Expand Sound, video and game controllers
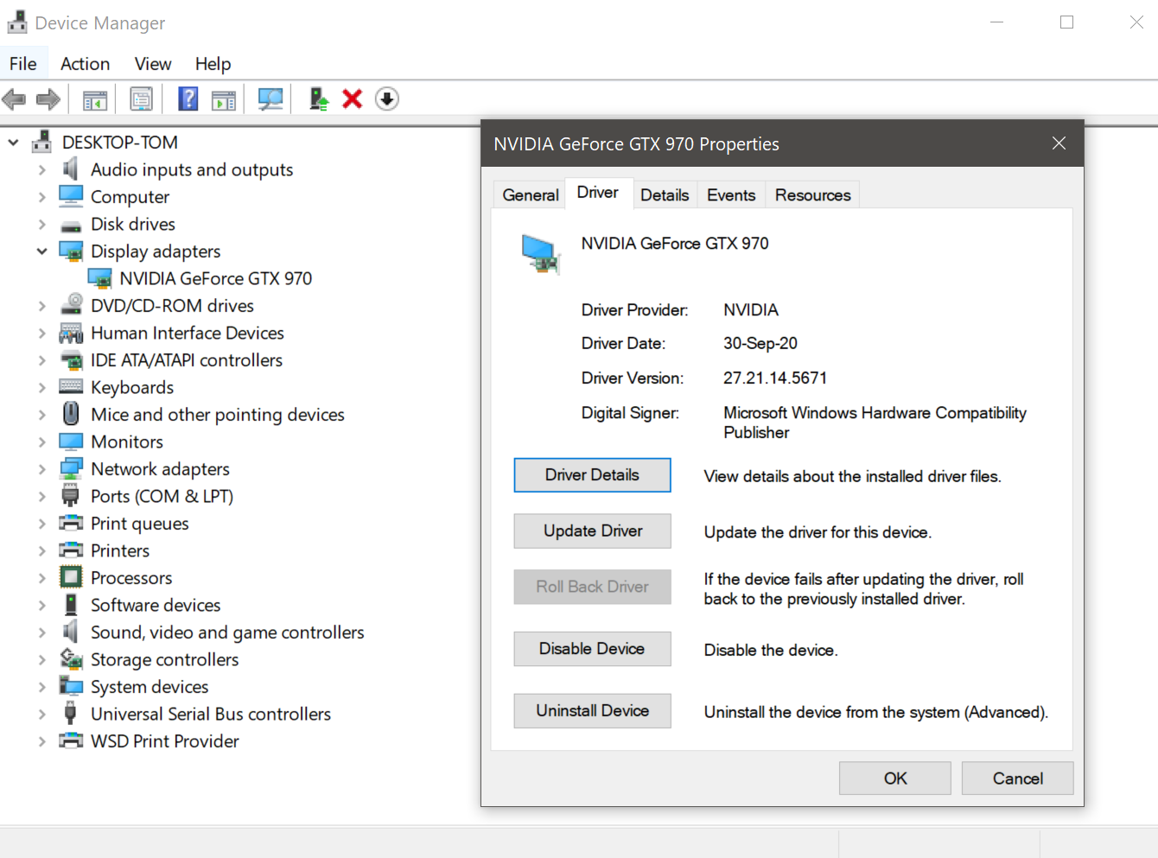This screenshot has height=858, width=1158. (x=41, y=632)
